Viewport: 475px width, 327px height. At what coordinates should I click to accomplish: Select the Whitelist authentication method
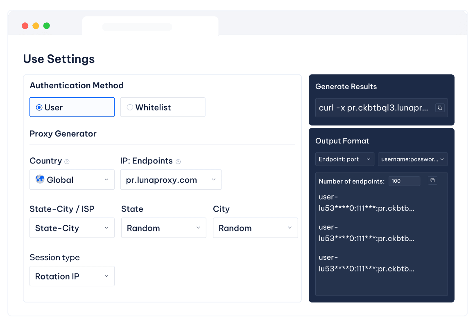point(130,107)
